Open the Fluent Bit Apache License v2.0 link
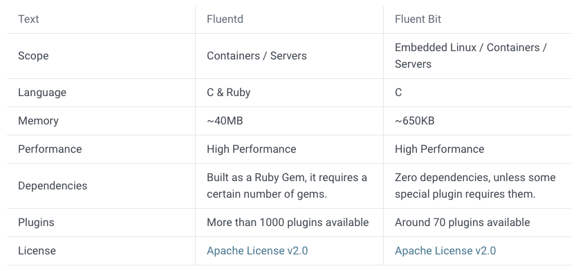The height and width of the screenshot is (271, 576). pos(445,251)
